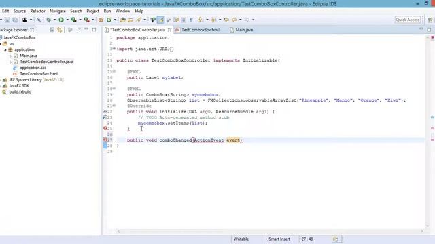Open dropdown next to Debug icon
This screenshot has width=435, height=244.
[54, 20]
